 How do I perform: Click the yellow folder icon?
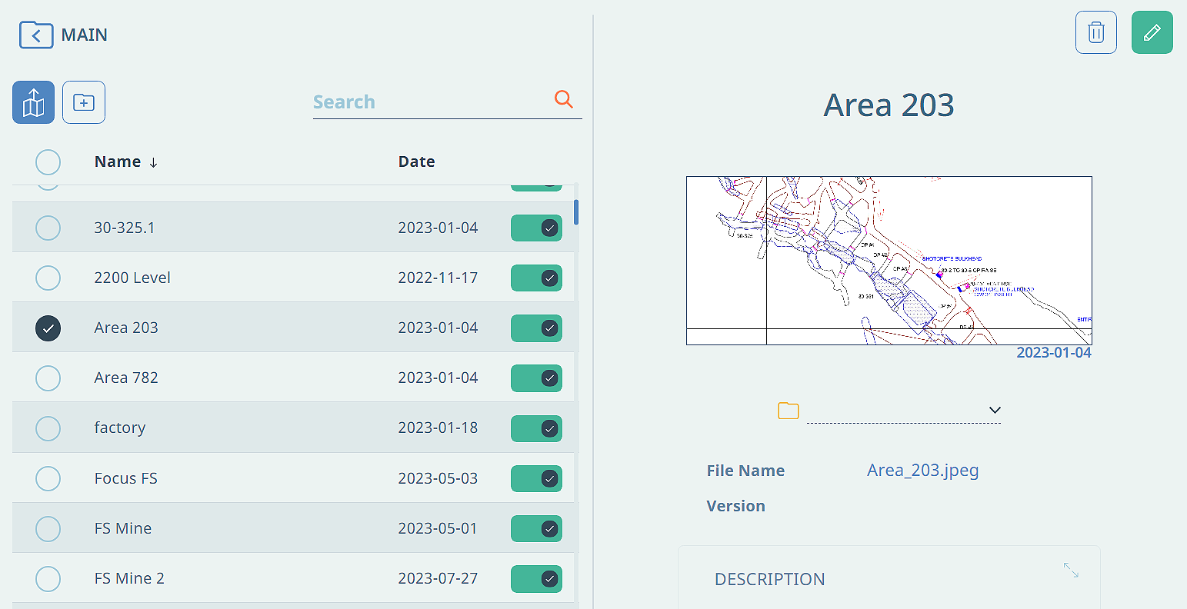tap(789, 411)
